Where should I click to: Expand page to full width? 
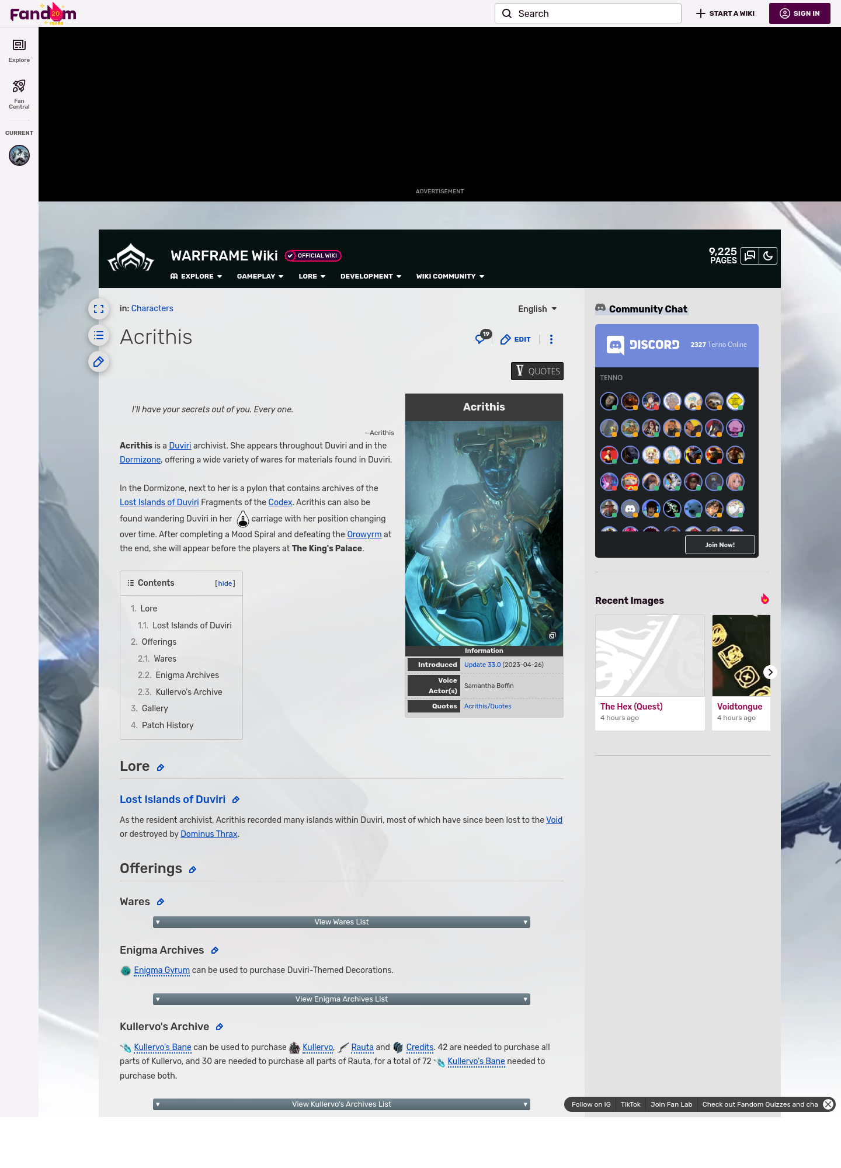click(x=99, y=309)
